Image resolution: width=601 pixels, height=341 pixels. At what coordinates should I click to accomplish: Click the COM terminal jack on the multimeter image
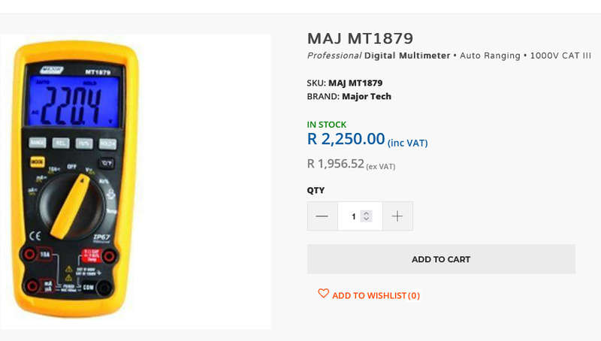click(x=104, y=288)
